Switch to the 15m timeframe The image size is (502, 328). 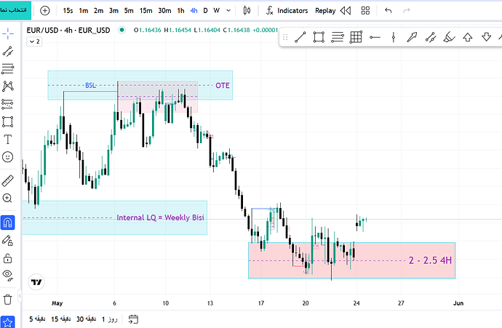point(146,11)
